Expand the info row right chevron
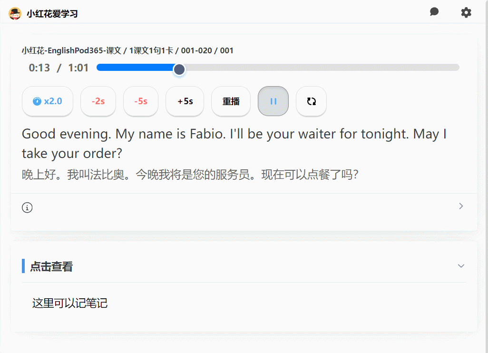The width and height of the screenshot is (488, 353). click(460, 206)
